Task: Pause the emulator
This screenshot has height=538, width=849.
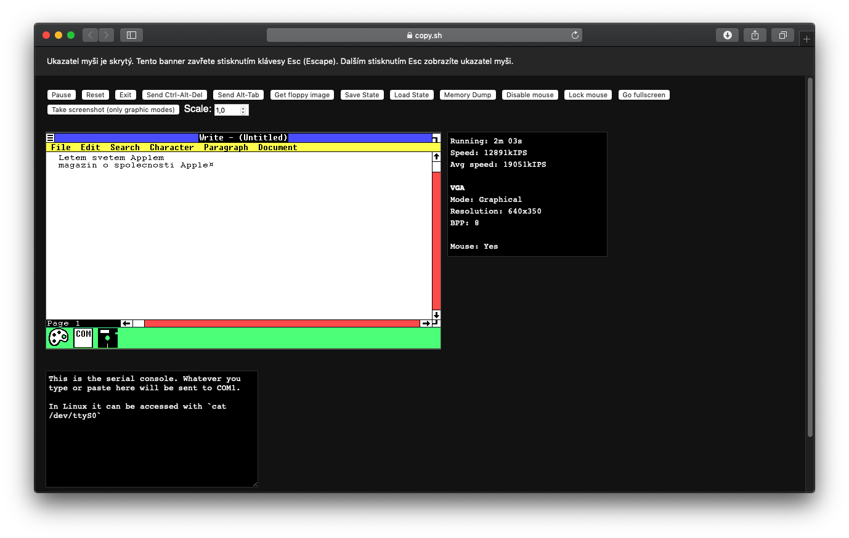Action: 62,95
